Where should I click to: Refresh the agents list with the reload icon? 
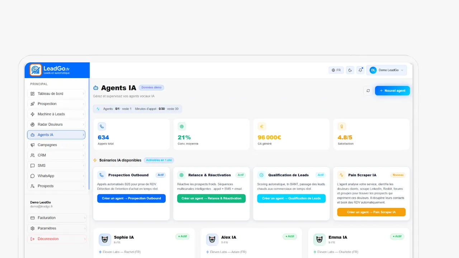(368, 91)
